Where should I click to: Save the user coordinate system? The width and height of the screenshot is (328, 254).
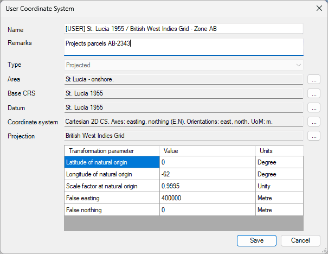256,240
